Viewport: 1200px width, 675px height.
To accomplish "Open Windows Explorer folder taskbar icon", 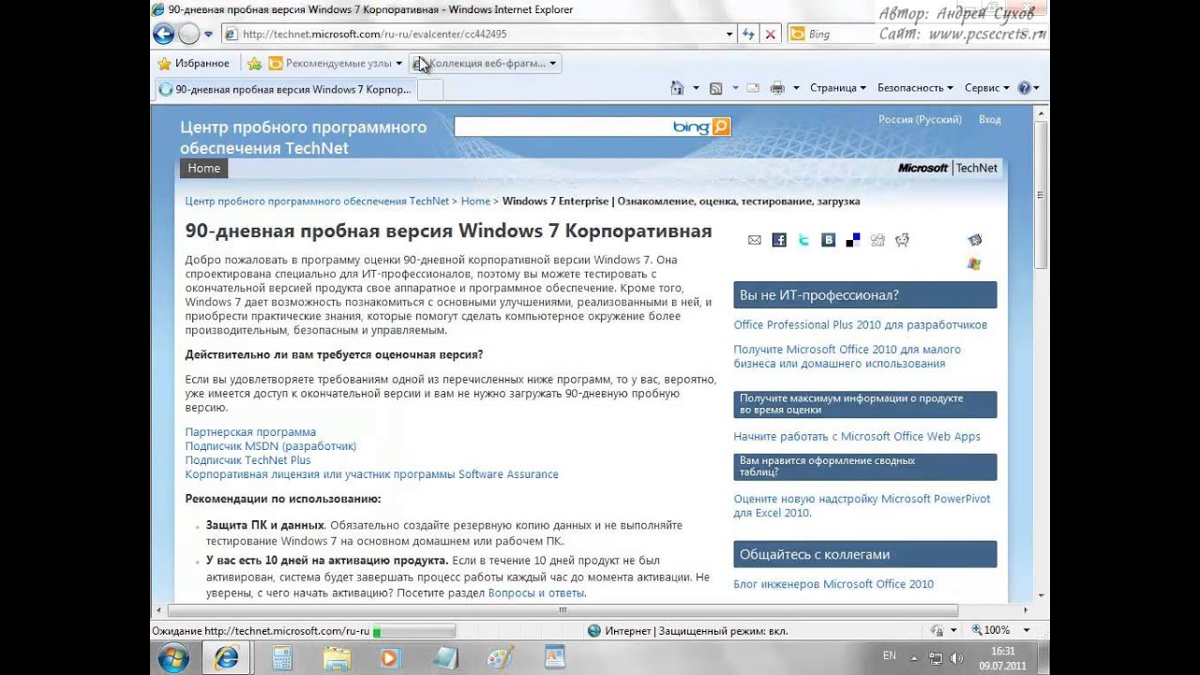I will click(337, 658).
